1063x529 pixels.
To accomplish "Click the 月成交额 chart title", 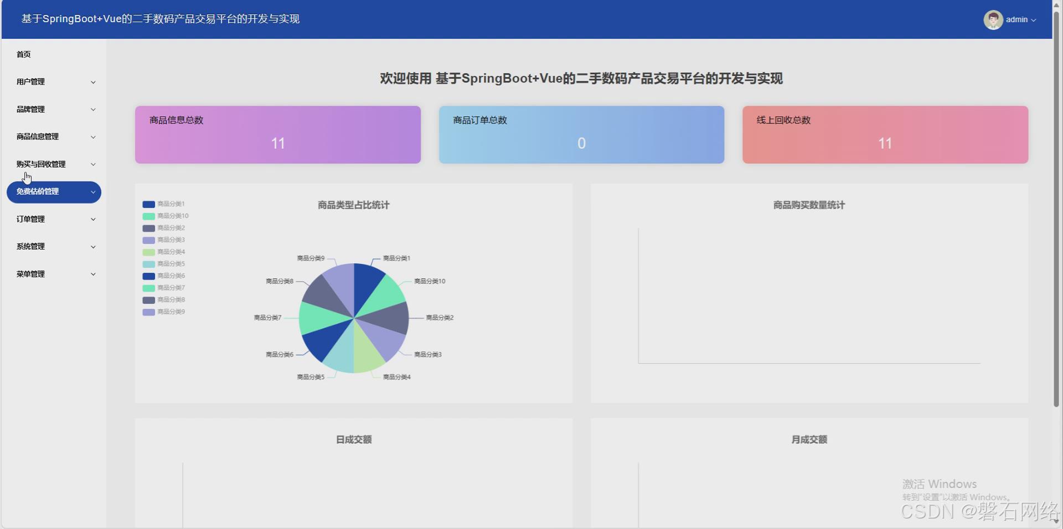I will (x=809, y=439).
